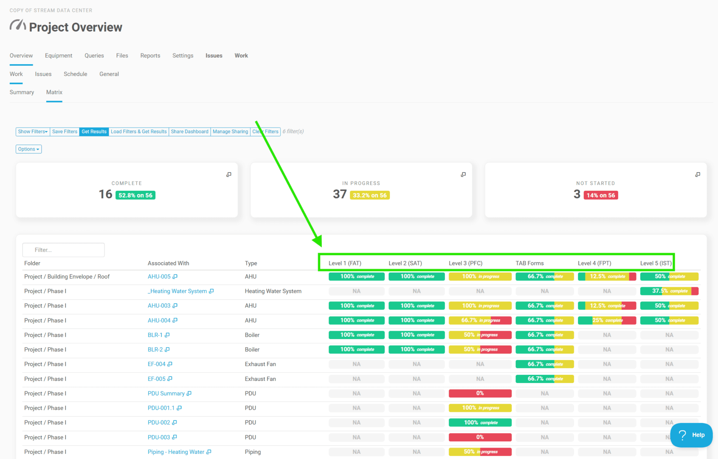Open external link icon next to BLR-1
This screenshot has width=718, height=459.
point(167,335)
